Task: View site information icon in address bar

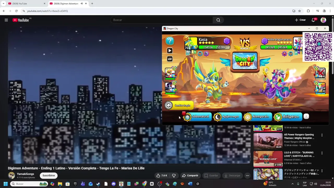Action: coord(24,11)
